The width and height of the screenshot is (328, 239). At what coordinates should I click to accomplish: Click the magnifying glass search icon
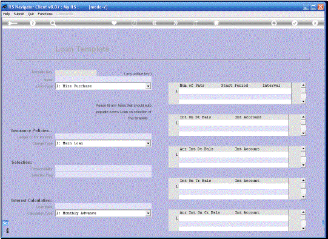[53, 23]
